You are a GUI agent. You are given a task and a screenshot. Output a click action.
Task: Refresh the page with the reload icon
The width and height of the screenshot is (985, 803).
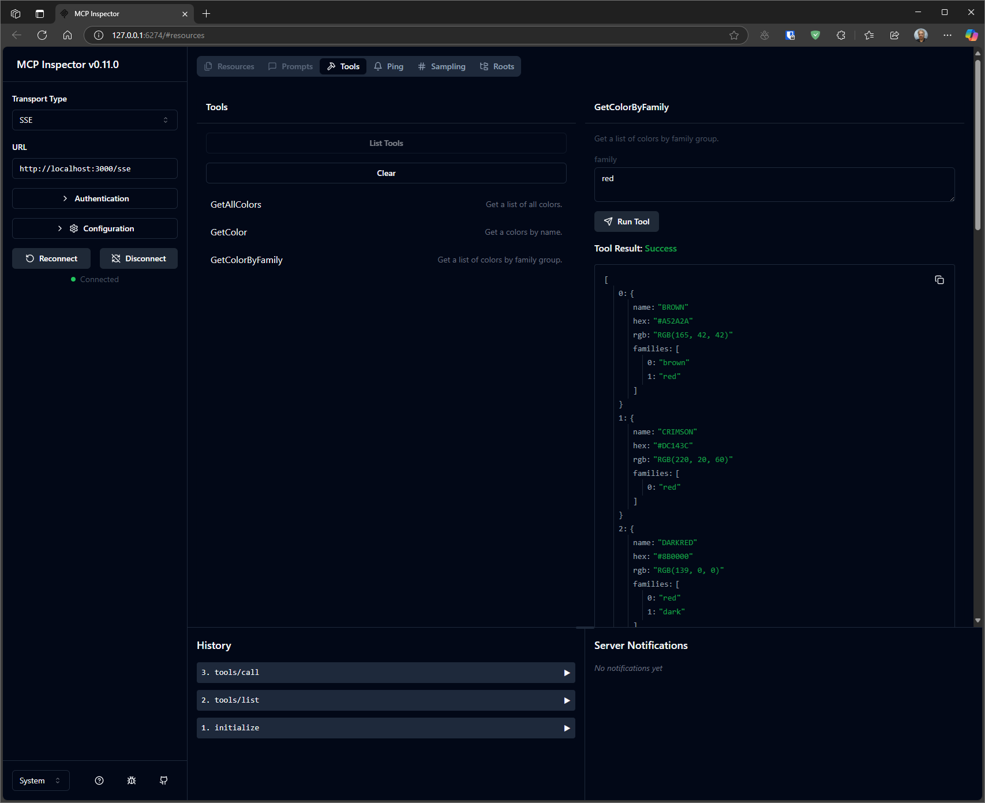(x=42, y=35)
